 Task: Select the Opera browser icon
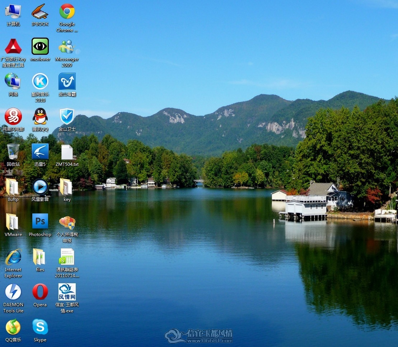40,291
